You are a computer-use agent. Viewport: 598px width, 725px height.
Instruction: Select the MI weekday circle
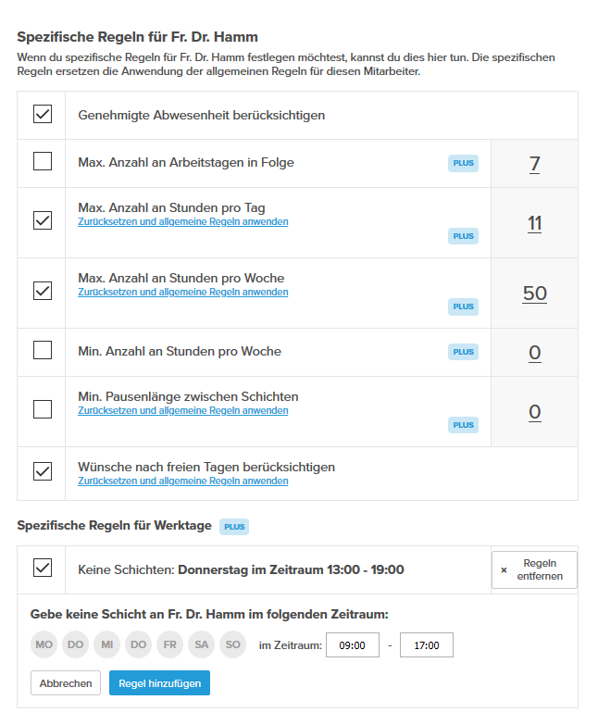point(107,644)
